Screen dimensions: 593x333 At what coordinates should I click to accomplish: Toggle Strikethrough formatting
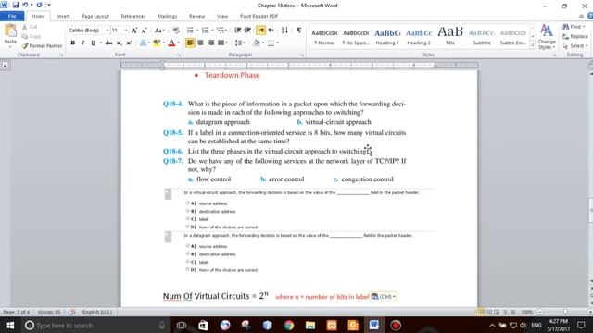[108, 43]
